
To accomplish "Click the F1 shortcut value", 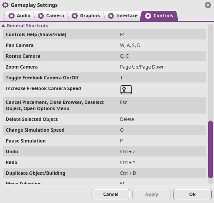I will click(x=122, y=35).
